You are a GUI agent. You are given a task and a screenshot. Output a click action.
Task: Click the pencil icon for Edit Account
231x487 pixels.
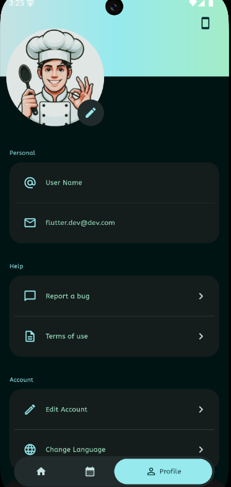click(x=30, y=410)
